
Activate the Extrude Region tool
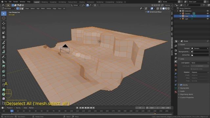point(4,67)
